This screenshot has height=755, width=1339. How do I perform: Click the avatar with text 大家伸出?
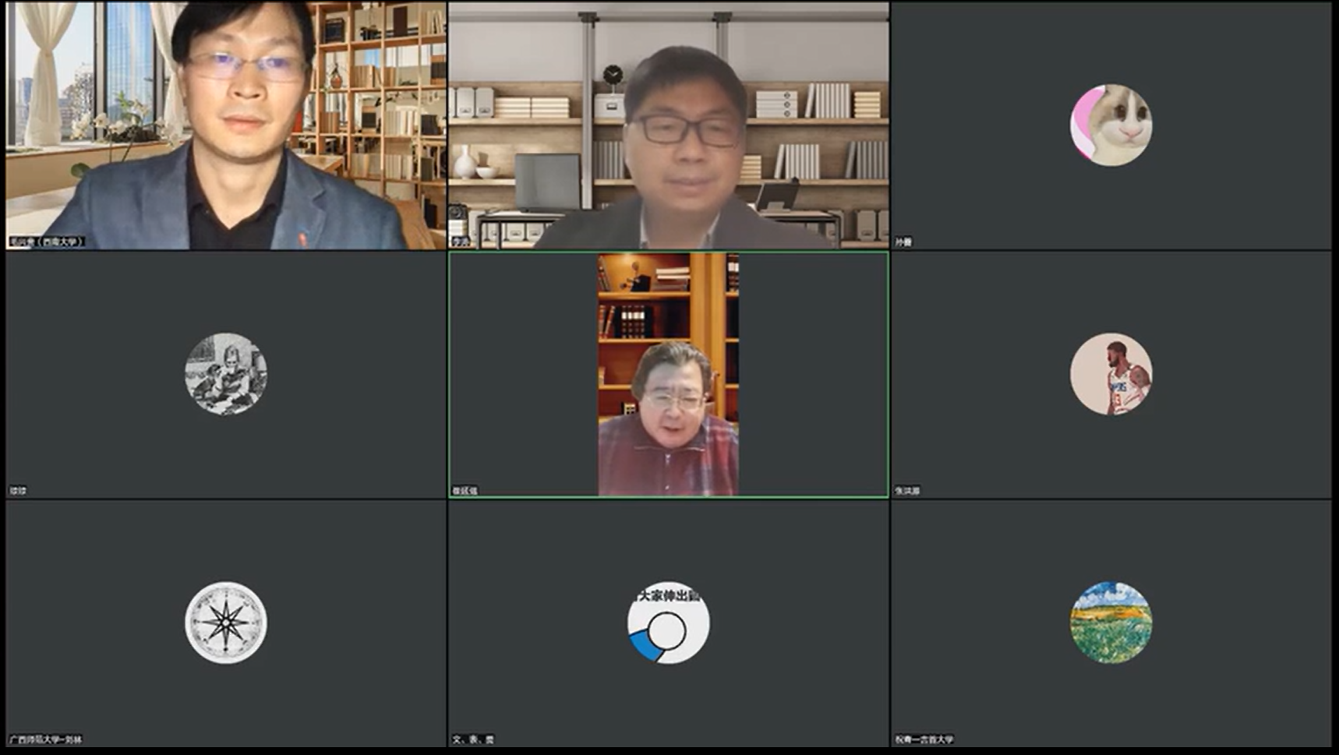(668, 622)
